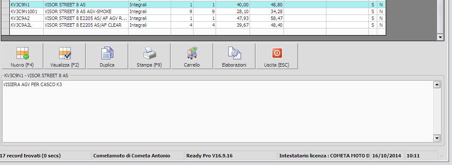
Task: Click price 58,47 in the KV3C9A2 row
Action: (x=267, y=18)
